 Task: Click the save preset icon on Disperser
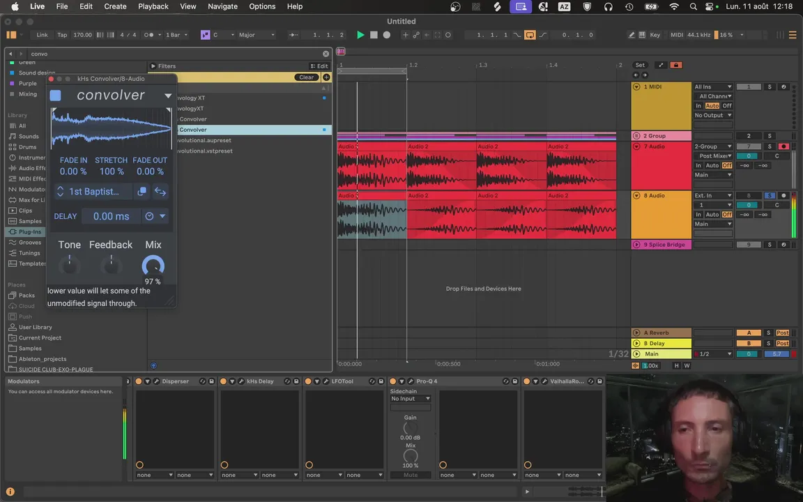(x=211, y=381)
